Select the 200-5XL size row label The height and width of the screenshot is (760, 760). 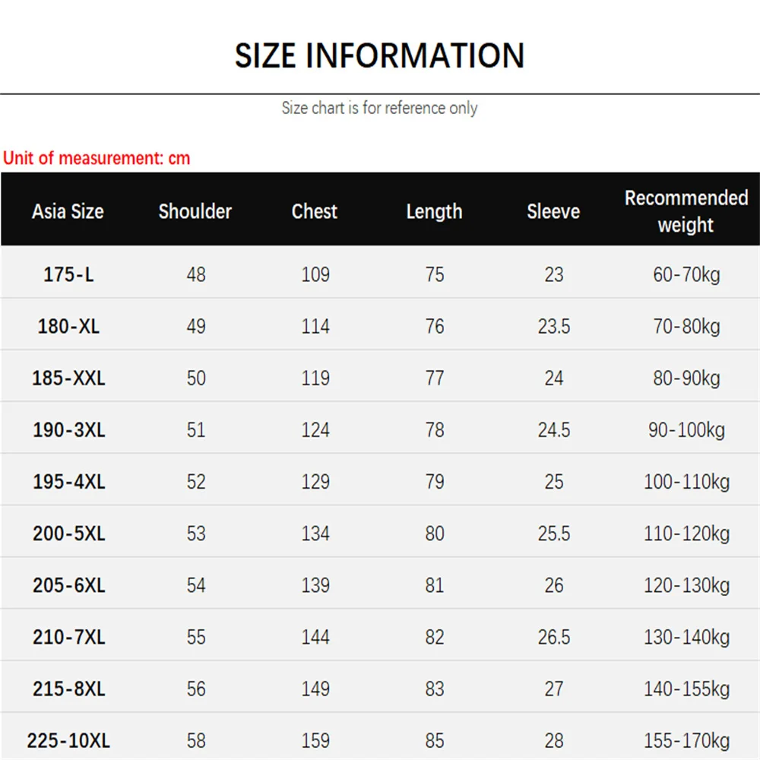click(68, 534)
